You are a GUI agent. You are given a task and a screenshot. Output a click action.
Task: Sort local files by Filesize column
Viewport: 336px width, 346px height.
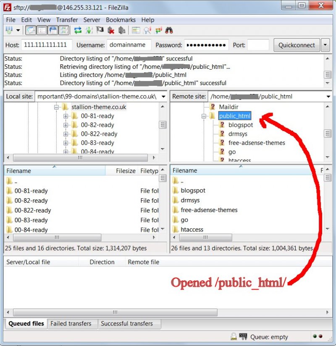(x=121, y=171)
